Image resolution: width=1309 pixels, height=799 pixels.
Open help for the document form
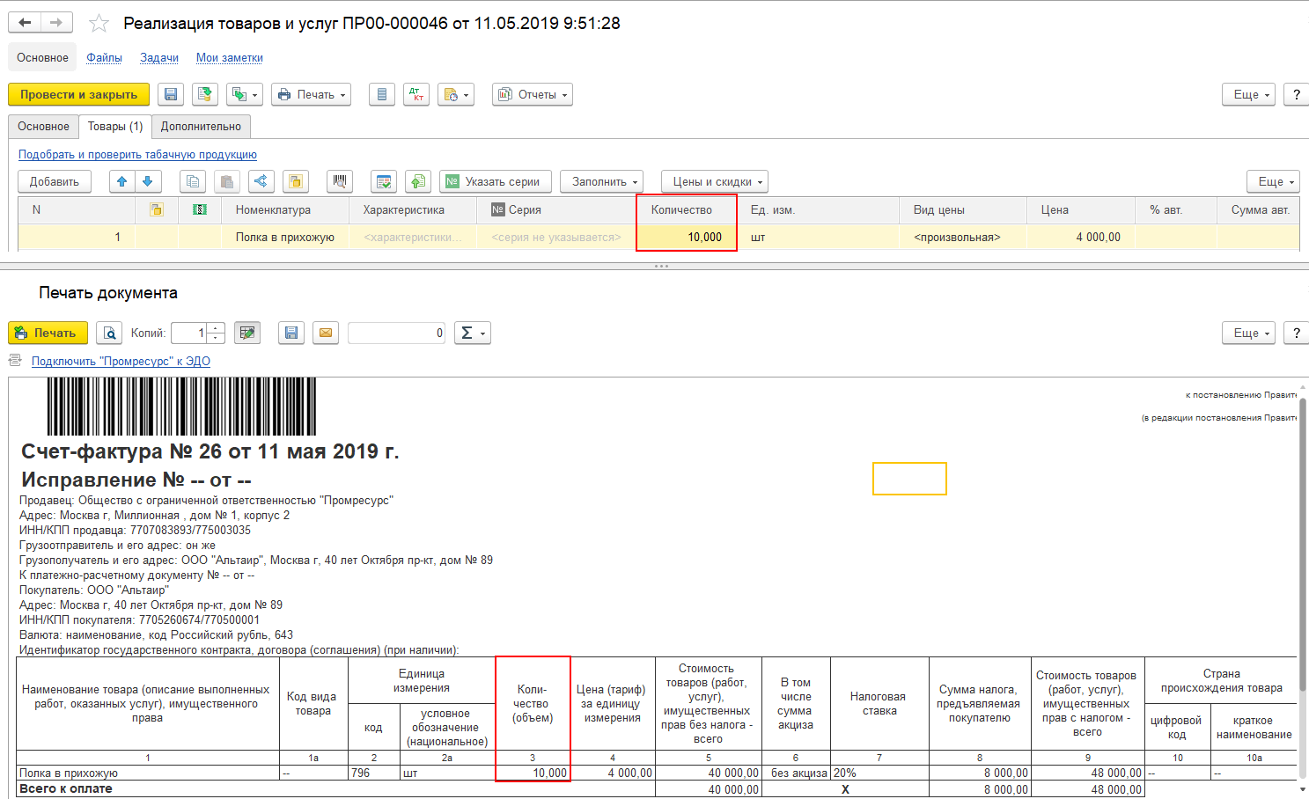1296,94
